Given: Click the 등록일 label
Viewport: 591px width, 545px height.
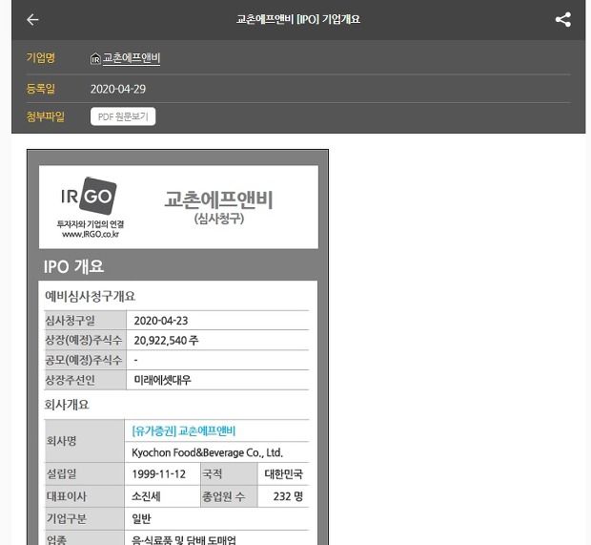Looking at the screenshot, I should pos(41,89).
